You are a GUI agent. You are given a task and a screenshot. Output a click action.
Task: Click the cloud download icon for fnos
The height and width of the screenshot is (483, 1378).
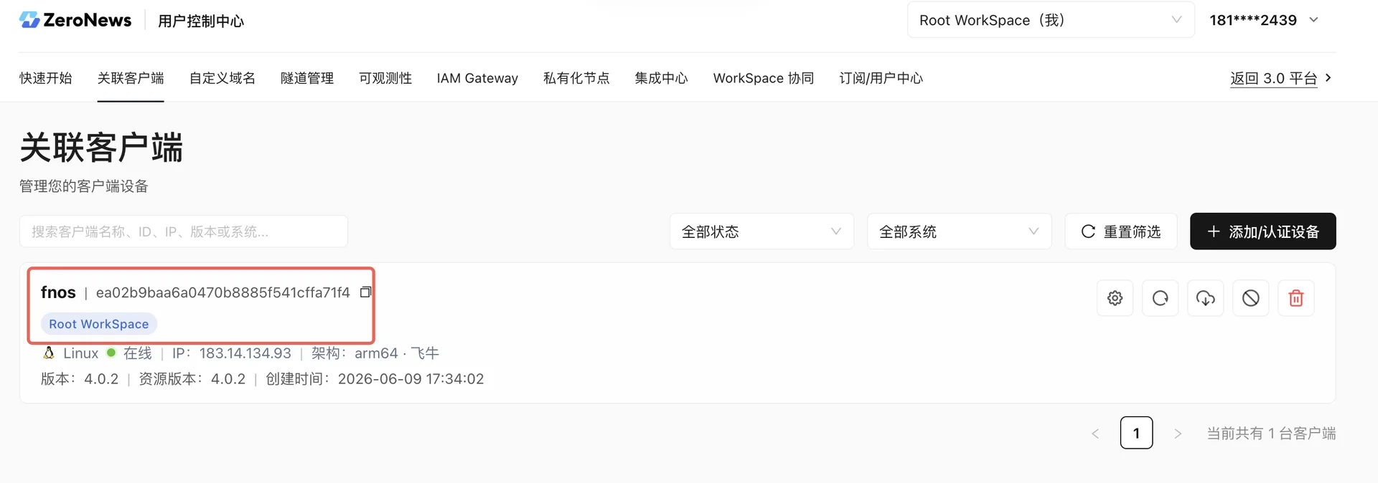1205,298
